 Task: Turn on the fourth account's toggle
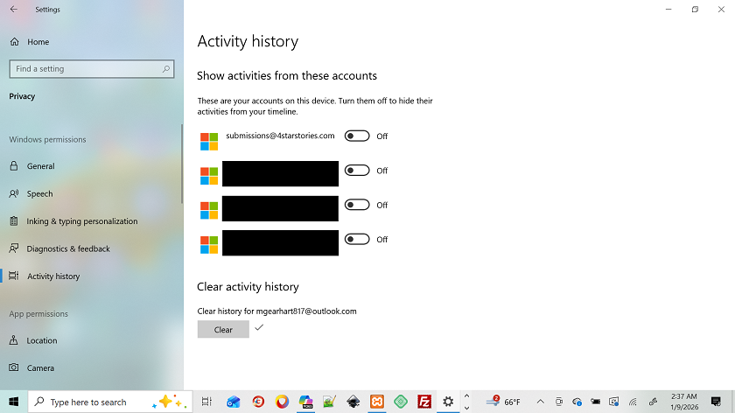coord(357,239)
